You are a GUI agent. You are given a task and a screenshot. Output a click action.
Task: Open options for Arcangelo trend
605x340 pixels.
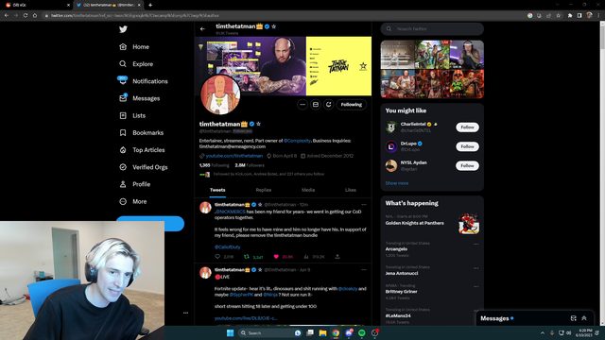475,244
